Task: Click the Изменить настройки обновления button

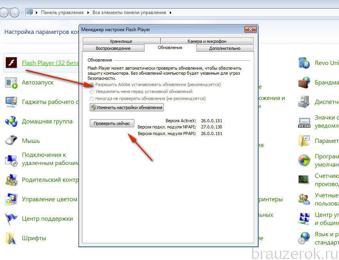Action: pos(127,107)
